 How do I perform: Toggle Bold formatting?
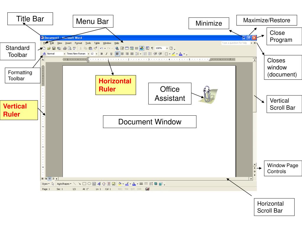pos(101,54)
